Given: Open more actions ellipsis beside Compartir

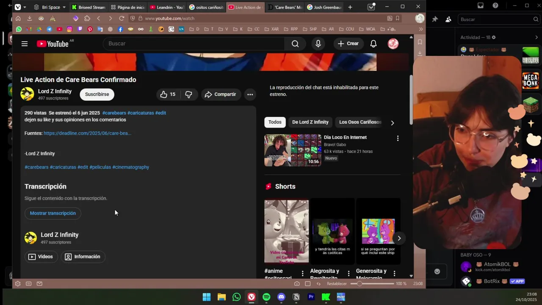Looking at the screenshot, I should 250,94.
